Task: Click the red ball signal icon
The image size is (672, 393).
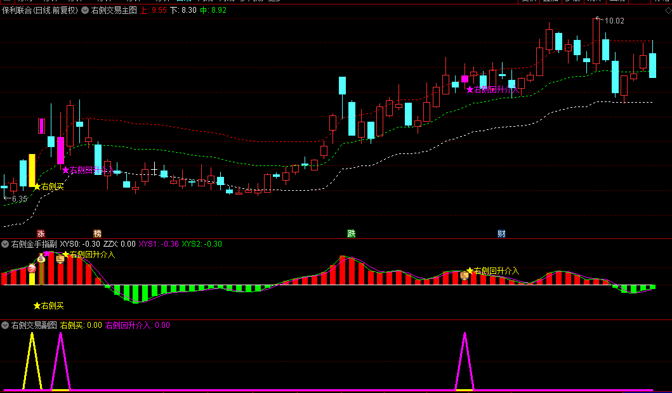Action: click(x=32, y=269)
